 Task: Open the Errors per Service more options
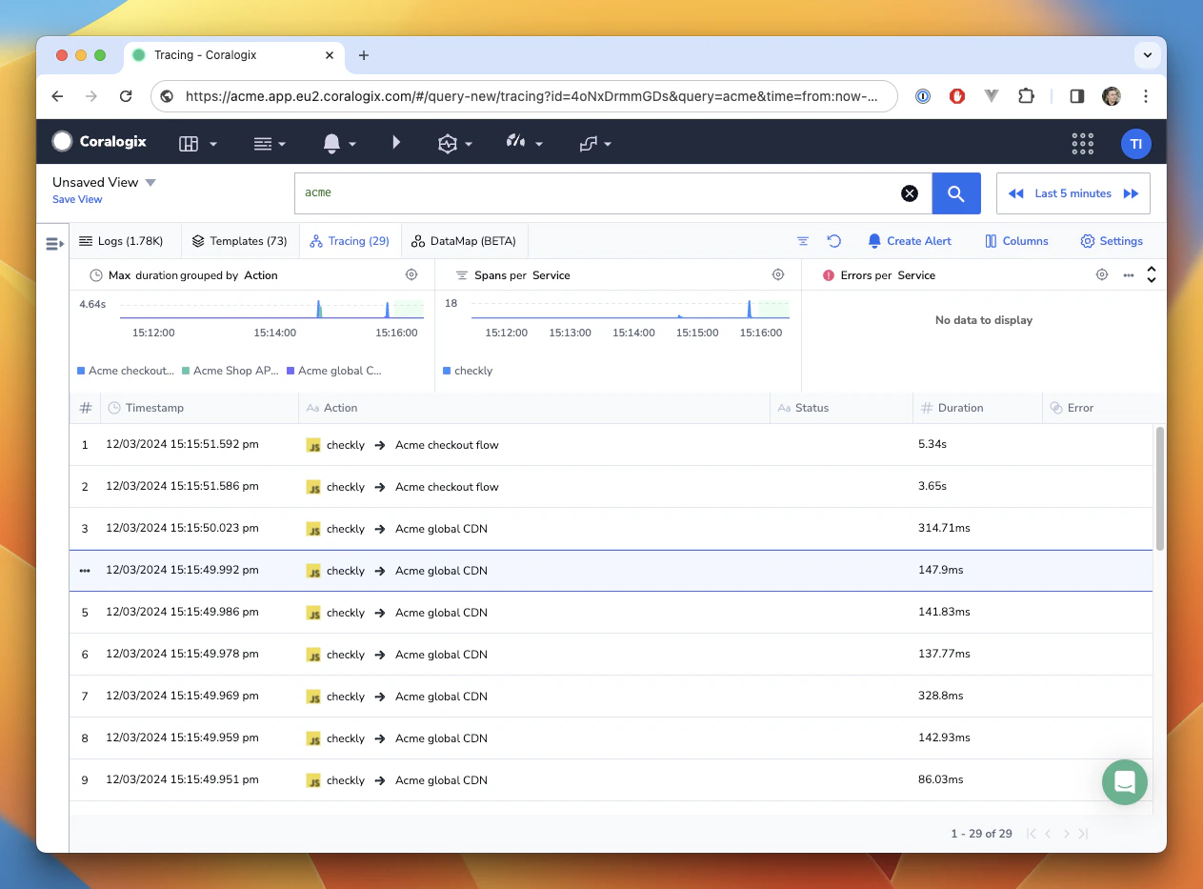click(x=1128, y=274)
